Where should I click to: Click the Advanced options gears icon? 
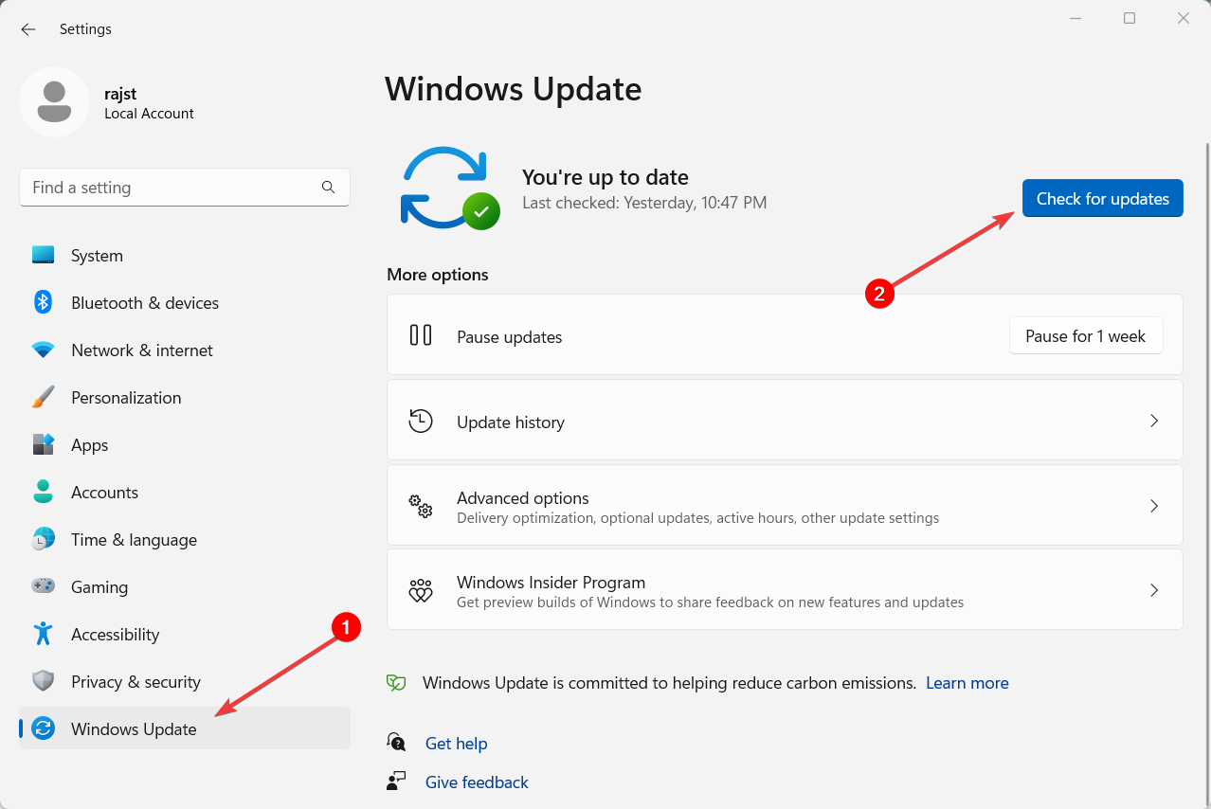click(x=421, y=506)
